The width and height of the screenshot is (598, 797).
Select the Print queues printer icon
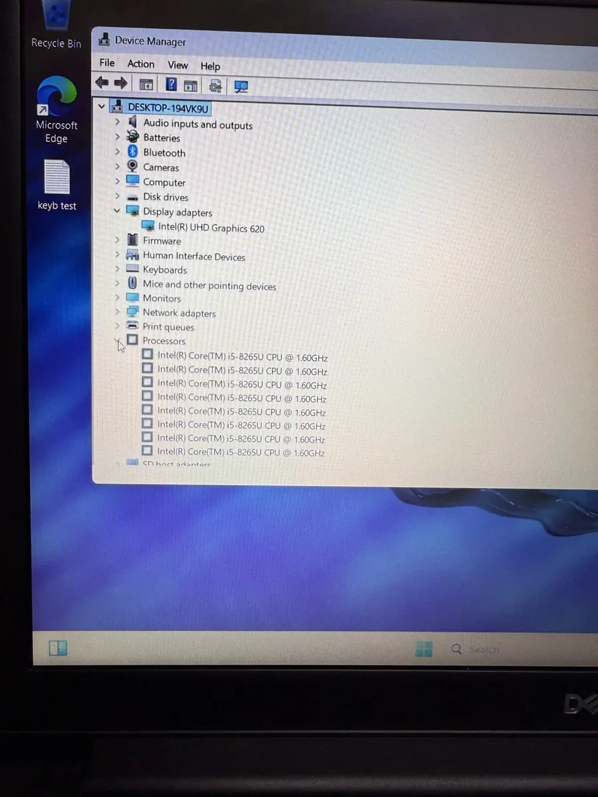pos(132,325)
